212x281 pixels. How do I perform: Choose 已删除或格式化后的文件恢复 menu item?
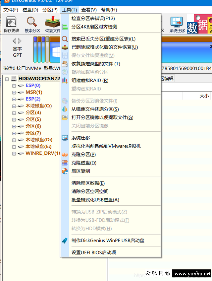pos(111,47)
